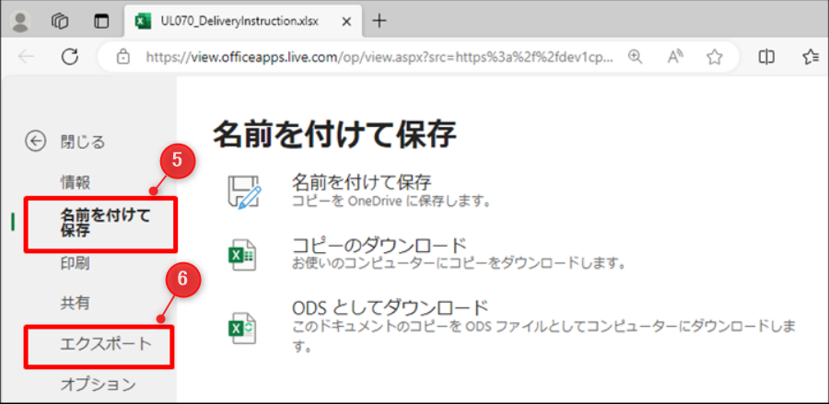Select 印刷 in the sidebar

click(x=76, y=263)
